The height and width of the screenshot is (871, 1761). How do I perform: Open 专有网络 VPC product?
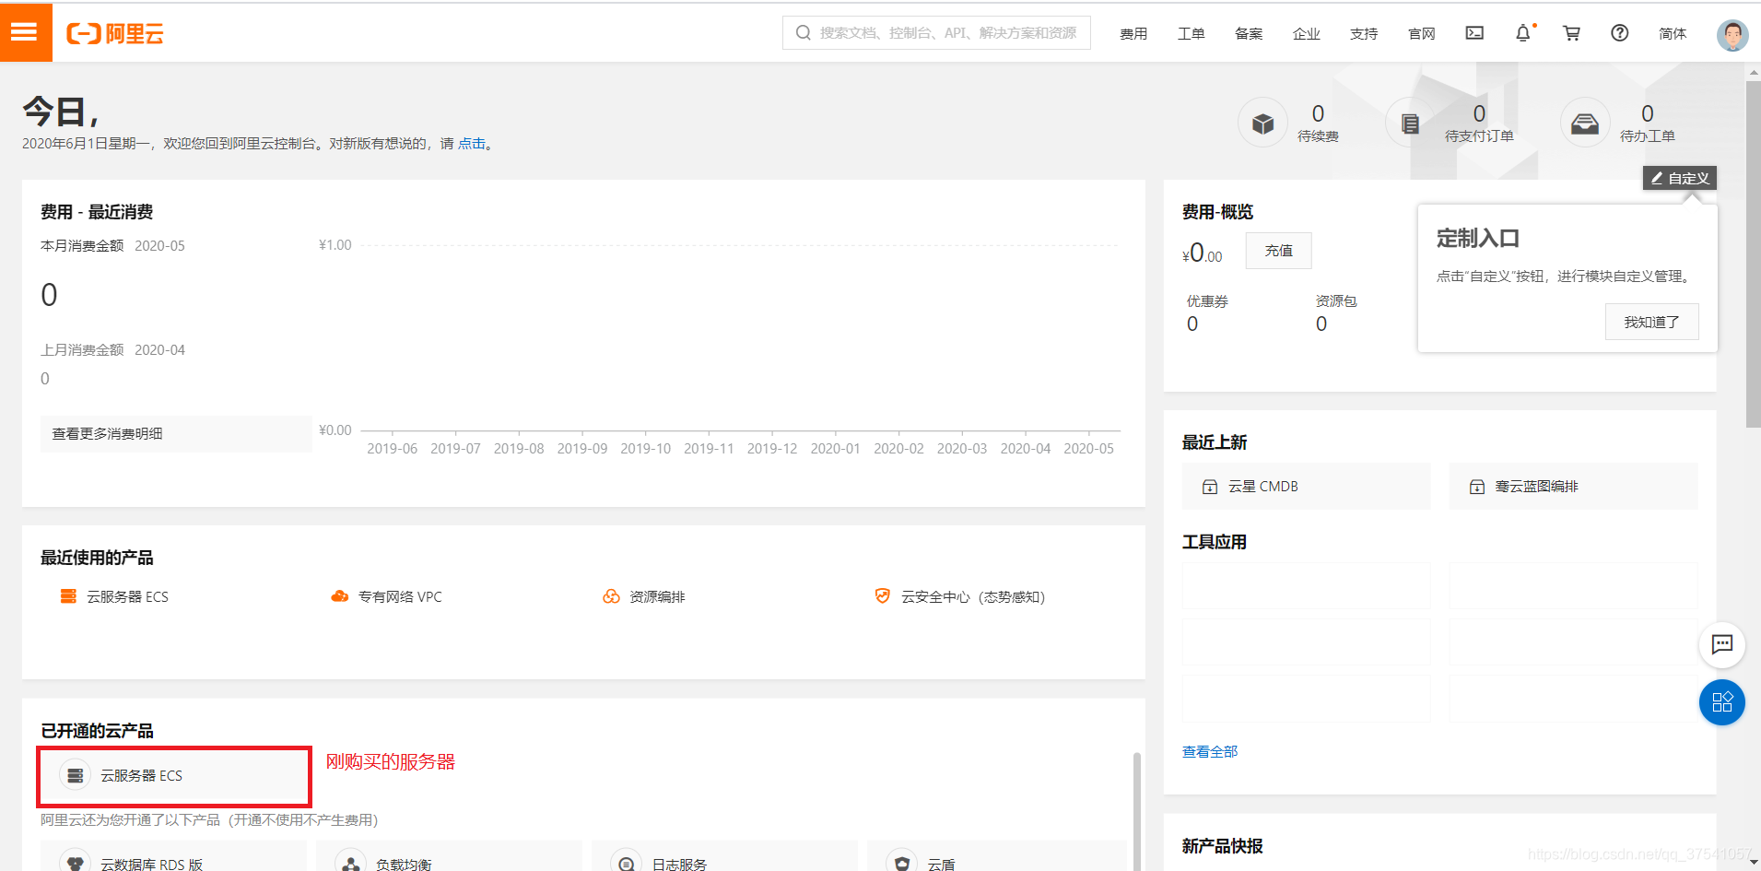400,596
